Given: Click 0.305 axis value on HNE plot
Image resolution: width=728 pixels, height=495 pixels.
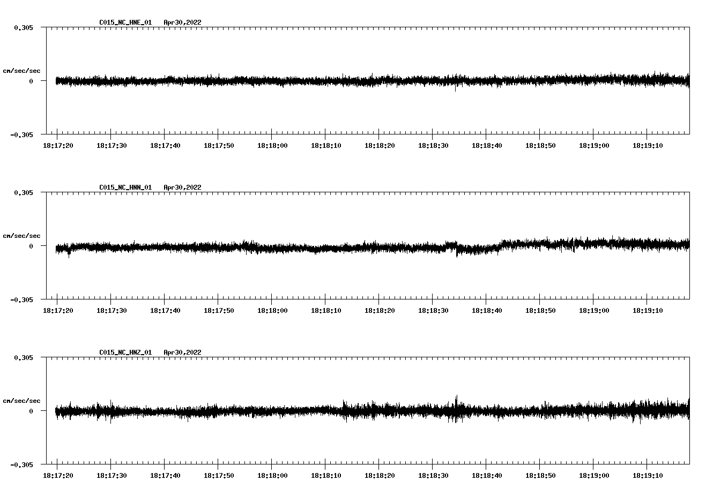Looking at the screenshot, I should [x=23, y=27].
